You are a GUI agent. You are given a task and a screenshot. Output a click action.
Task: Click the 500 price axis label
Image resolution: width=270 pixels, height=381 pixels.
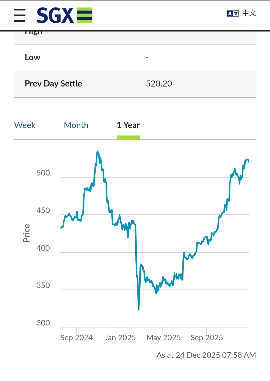click(x=43, y=173)
